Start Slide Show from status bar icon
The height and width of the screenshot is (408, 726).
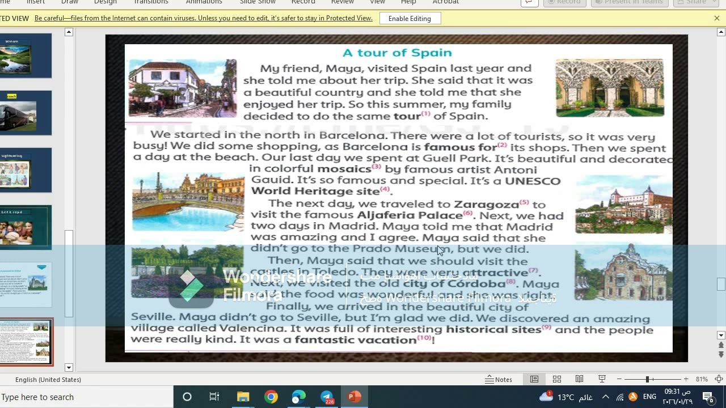point(602,379)
